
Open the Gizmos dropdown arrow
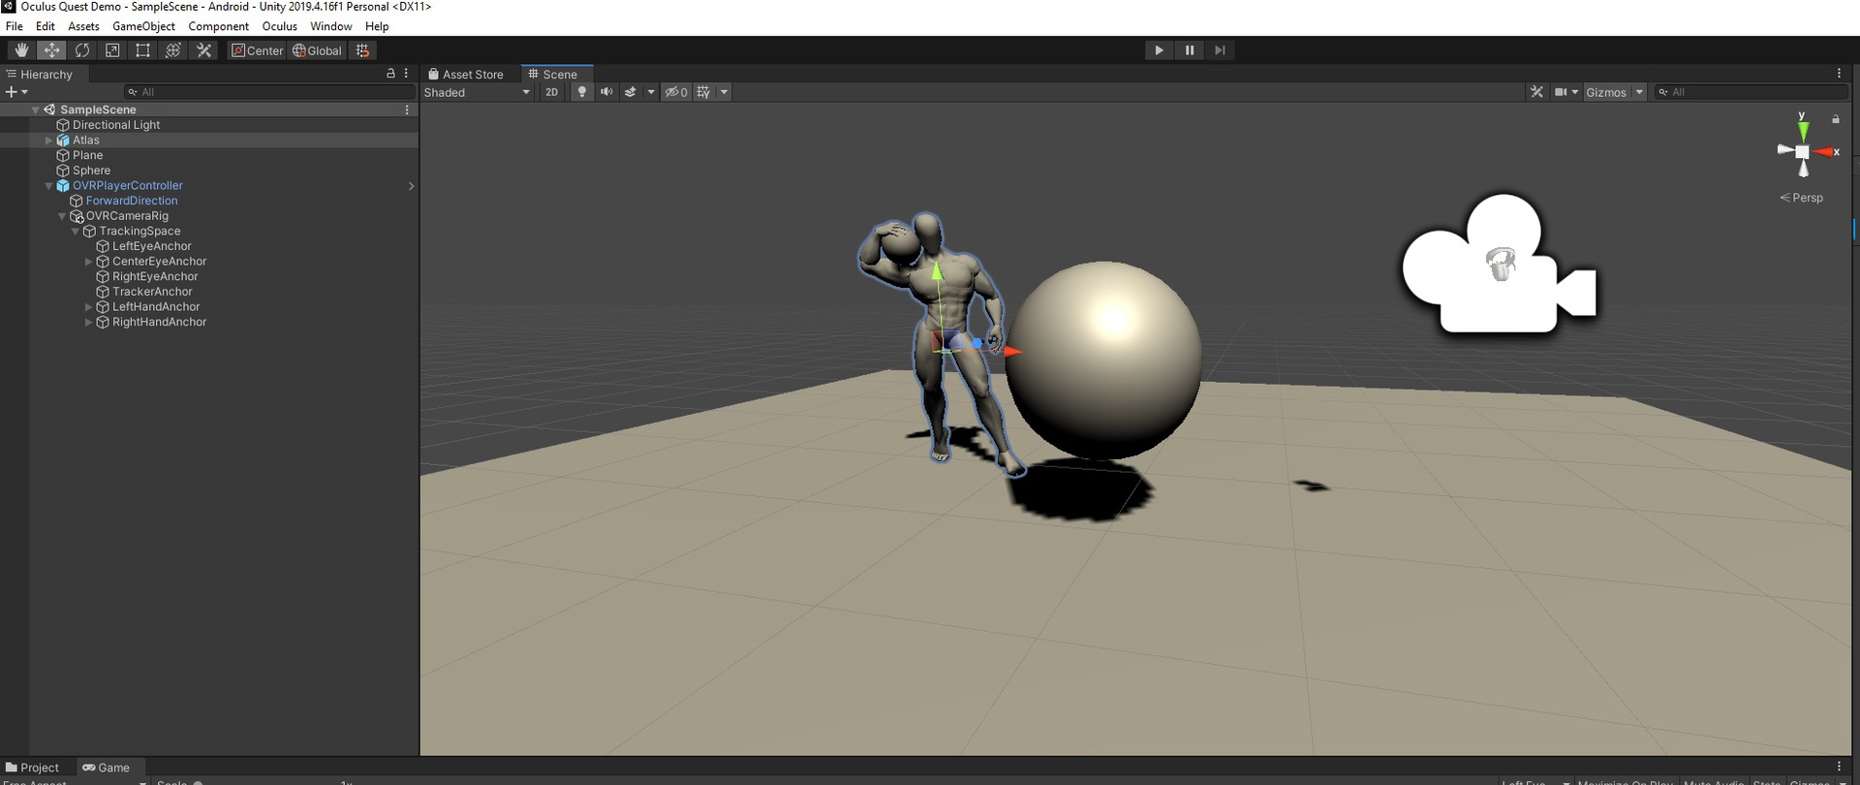pyautogui.click(x=1639, y=92)
